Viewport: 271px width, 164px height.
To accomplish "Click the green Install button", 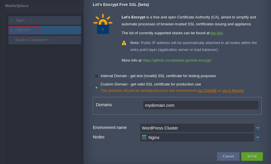I will click(252, 157).
